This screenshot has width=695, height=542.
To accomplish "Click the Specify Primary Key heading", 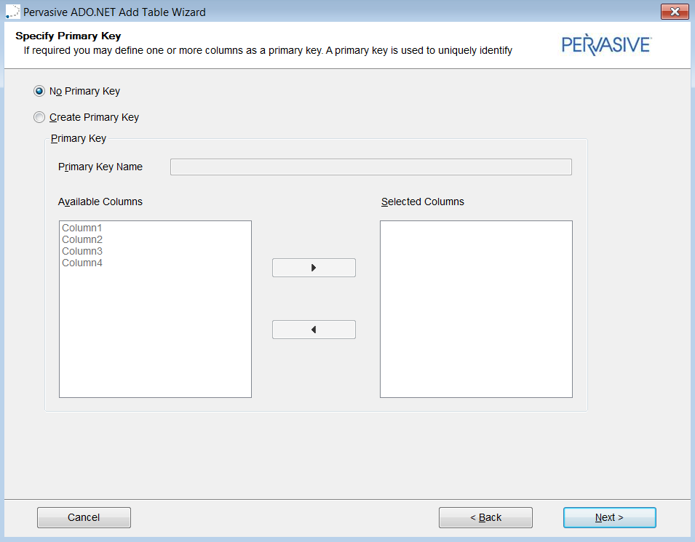I will point(68,36).
